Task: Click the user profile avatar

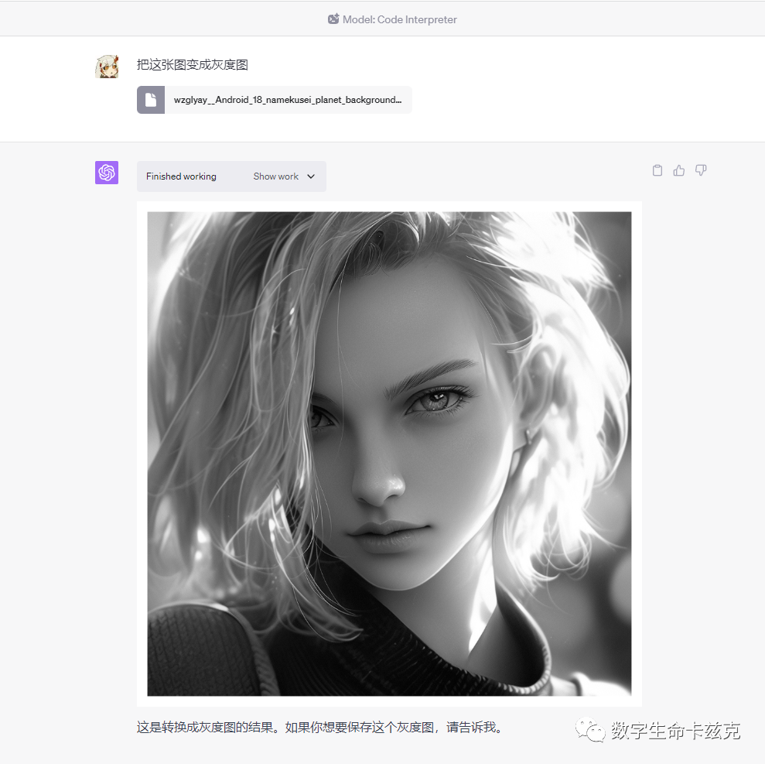Action: (x=107, y=66)
